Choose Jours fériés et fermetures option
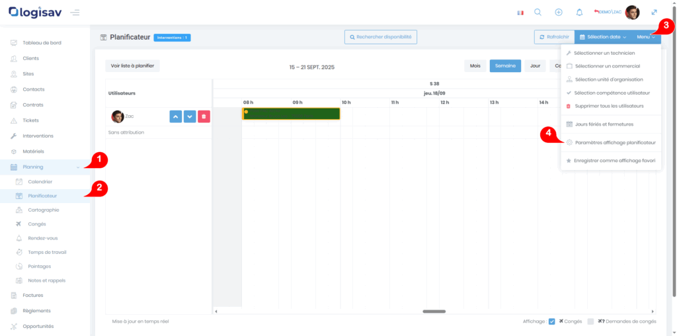Image resolution: width=677 pixels, height=336 pixels. [x=604, y=124]
